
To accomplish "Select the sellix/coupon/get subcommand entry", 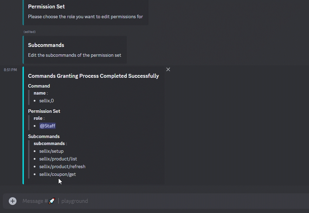I will coord(57,174).
